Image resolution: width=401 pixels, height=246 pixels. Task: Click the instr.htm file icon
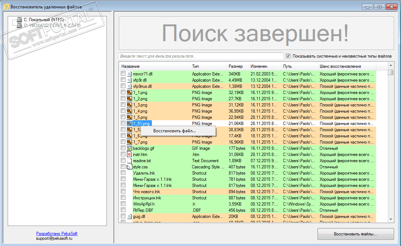point(130,154)
